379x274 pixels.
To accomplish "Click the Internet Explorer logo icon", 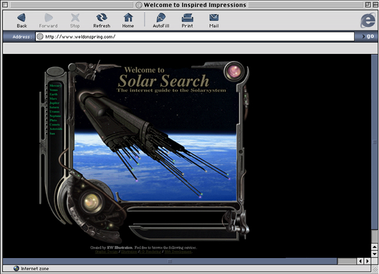I will coord(367,19).
